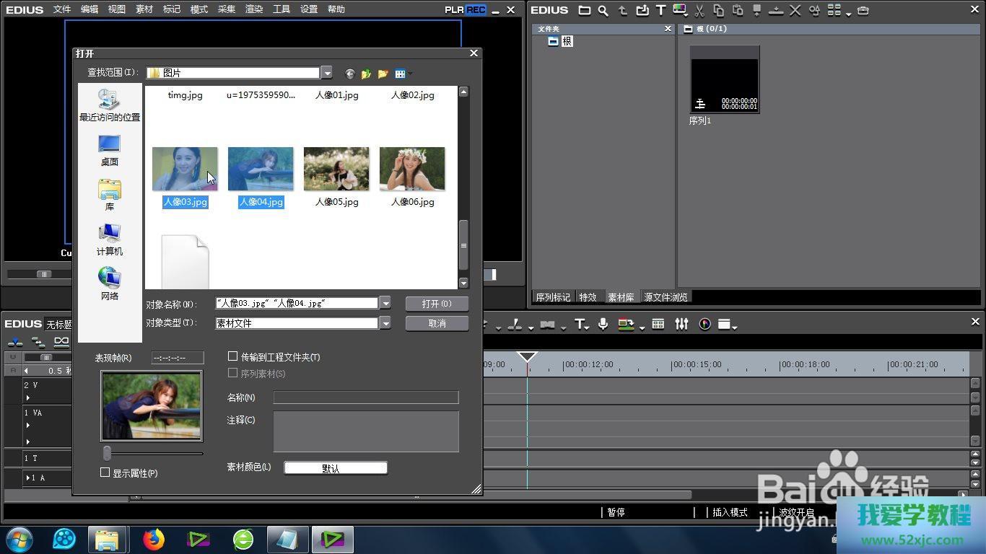Switch to the 特效 tab
This screenshot has height=554, width=986.
click(x=588, y=297)
